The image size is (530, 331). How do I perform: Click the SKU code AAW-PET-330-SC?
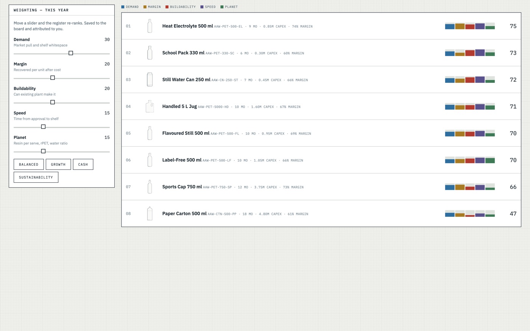220,53
